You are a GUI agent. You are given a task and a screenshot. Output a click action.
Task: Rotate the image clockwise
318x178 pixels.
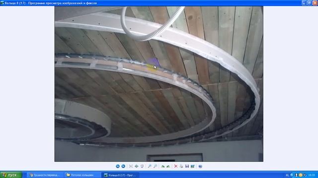point(163,166)
